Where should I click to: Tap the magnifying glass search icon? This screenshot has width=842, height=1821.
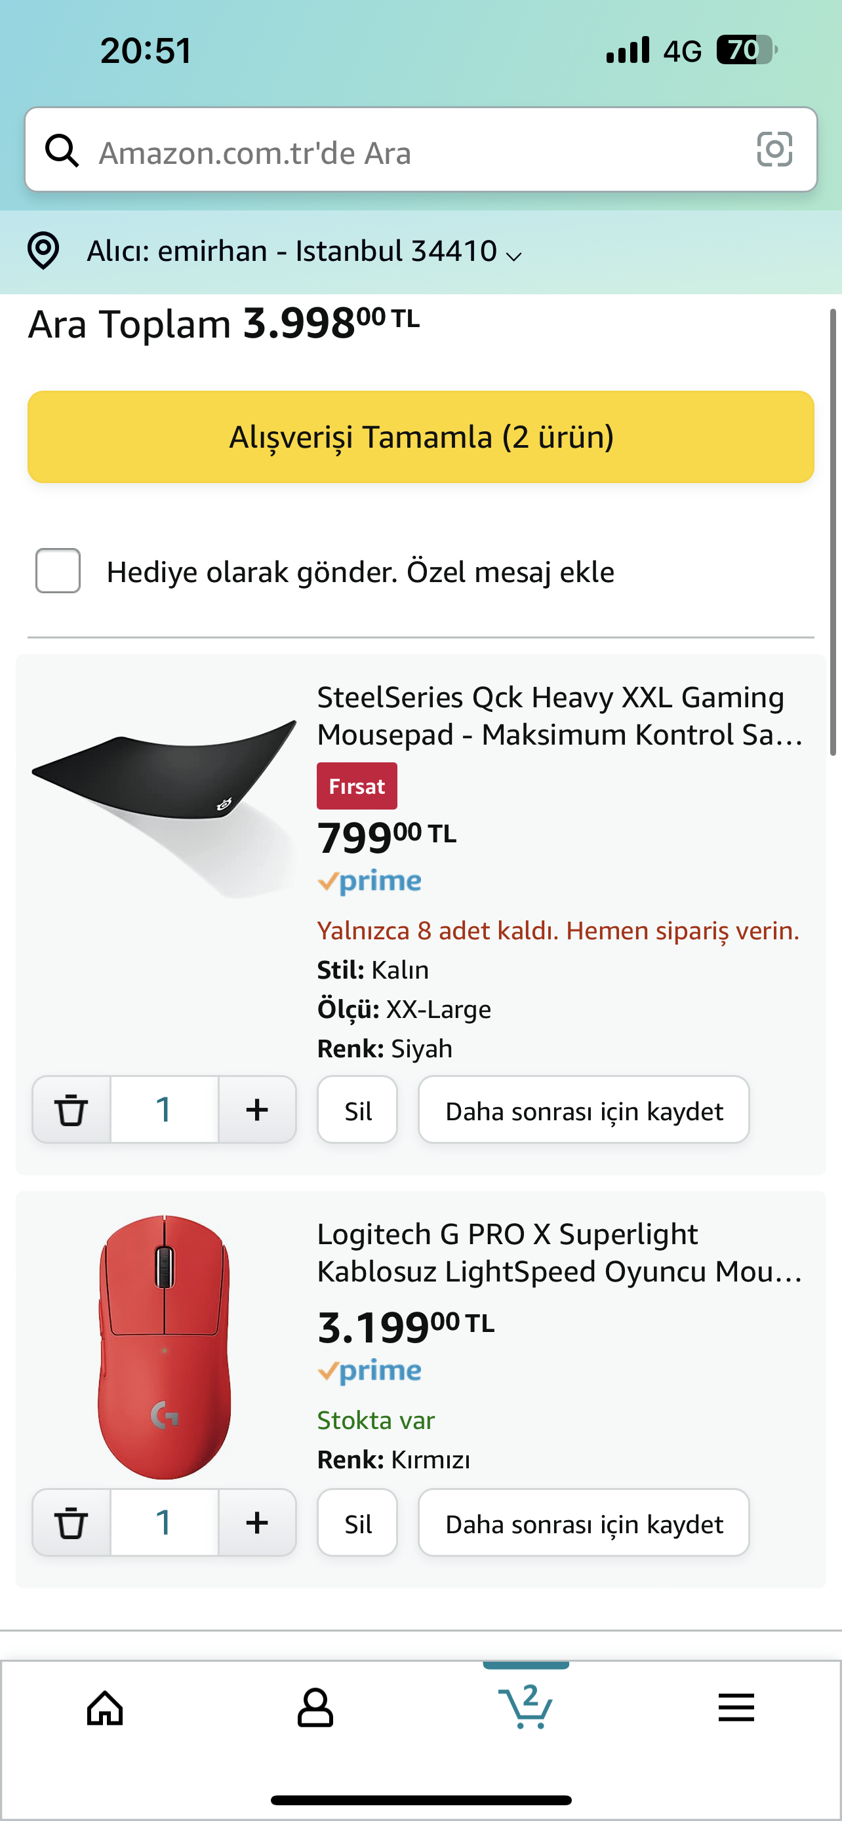point(62,151)
